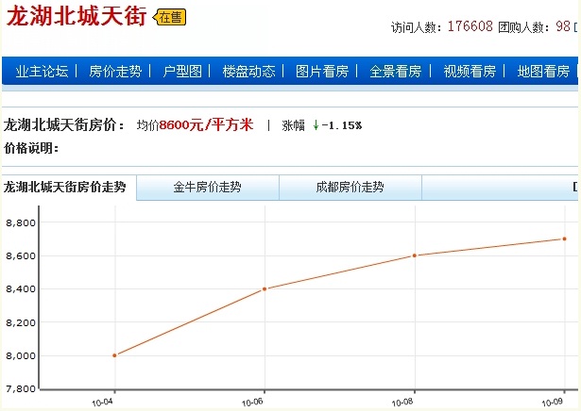
Task: Click the 10-08 x-axis date label
Action: pos(402,403)
